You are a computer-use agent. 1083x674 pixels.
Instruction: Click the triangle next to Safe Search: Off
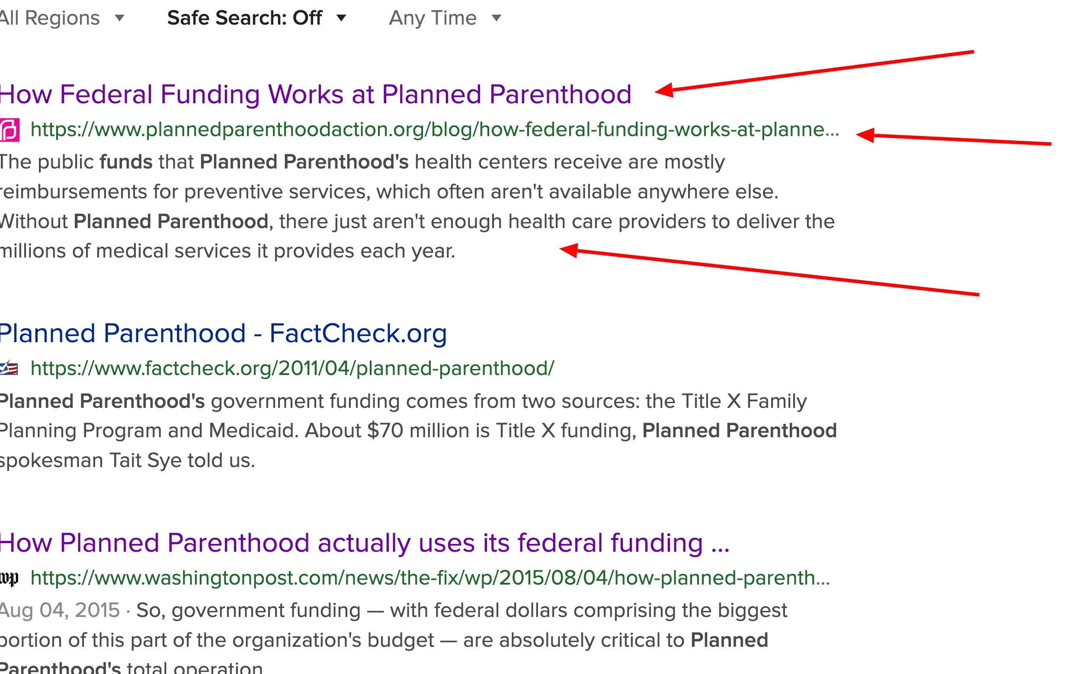(x=341, y=18)
